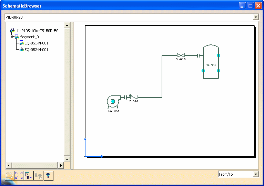The width and height of the screenshot is (264, 186).
Task: Open the From/To dropdown
Action: click(255, 174)
